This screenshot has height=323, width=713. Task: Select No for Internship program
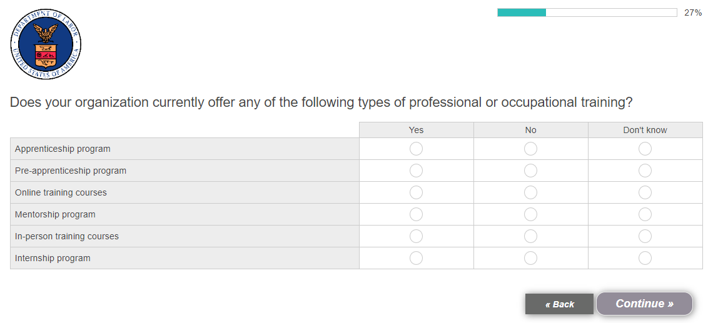pyautogui.click(x=530, y=258)
